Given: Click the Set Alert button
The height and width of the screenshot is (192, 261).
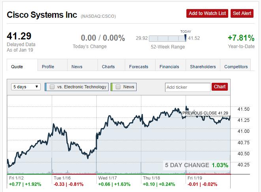Looking at the screenshot, I should (242, 13).
